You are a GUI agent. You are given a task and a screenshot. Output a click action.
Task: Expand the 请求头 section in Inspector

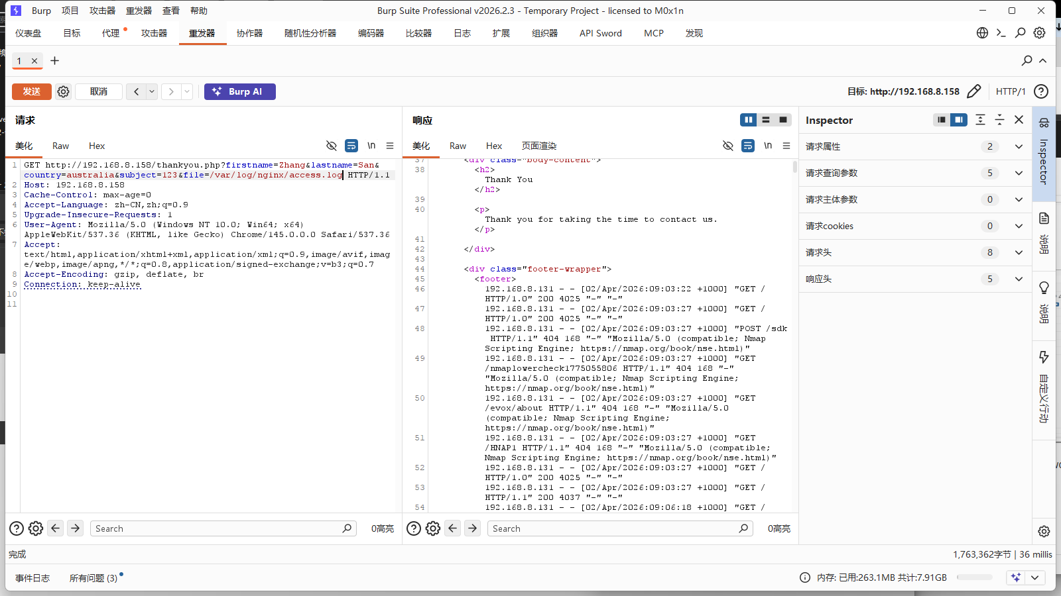pos(1019,252)
